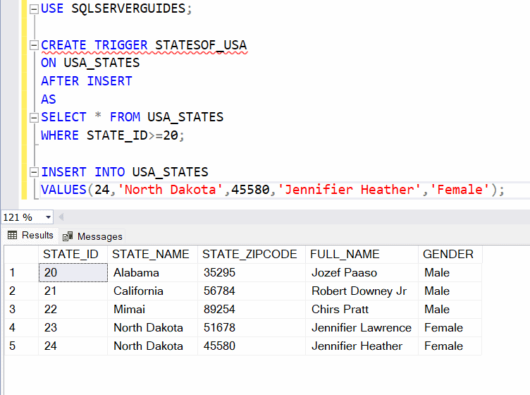Place cursor on the AS keyword line
Image resolution: width=530 pixels, height=395 pixels.
(49, 99)
